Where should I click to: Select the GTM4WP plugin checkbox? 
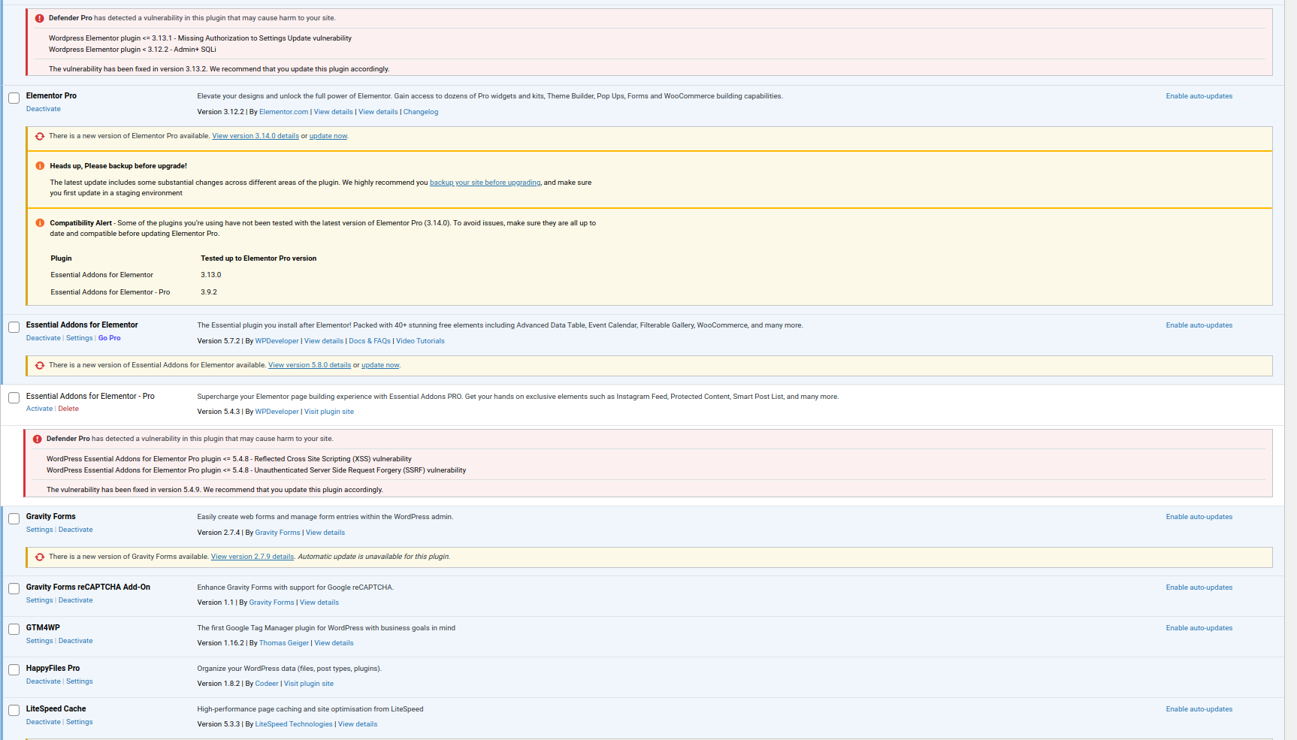tap(14, 630)
